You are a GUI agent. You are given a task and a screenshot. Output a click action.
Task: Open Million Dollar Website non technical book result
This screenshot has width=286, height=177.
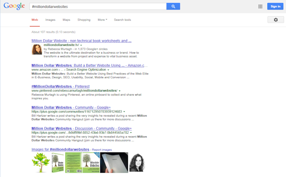pyautogui.click(x=82, y=41)
